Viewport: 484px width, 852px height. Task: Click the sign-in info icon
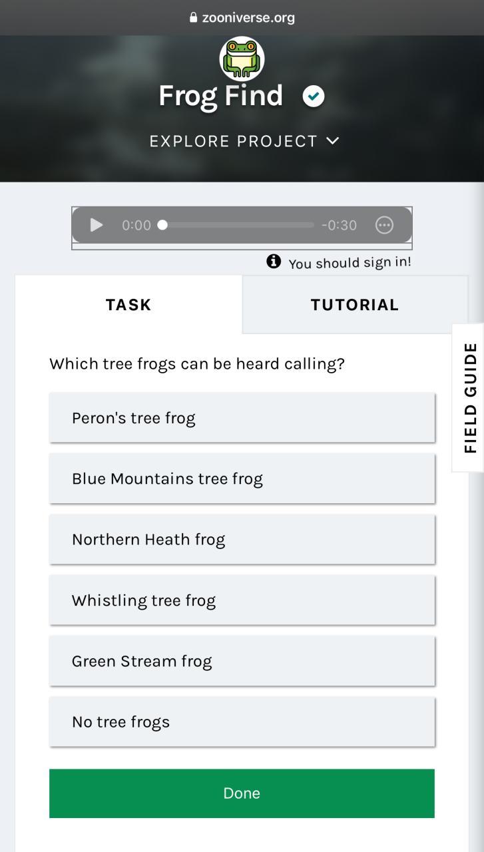274,262
